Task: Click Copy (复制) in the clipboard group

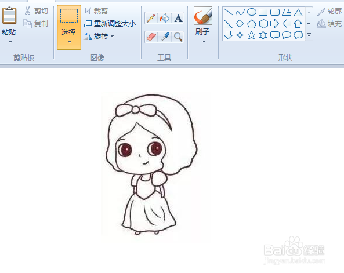Action: 35,24
